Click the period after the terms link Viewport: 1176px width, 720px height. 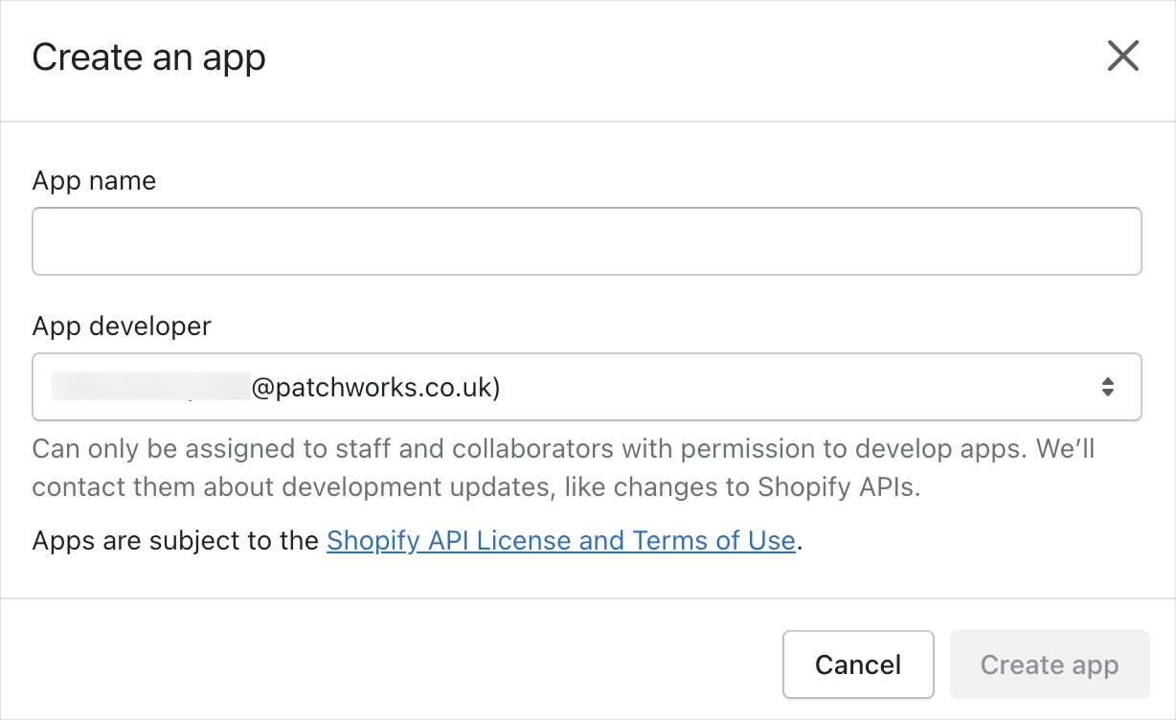(x=800, y=543)
